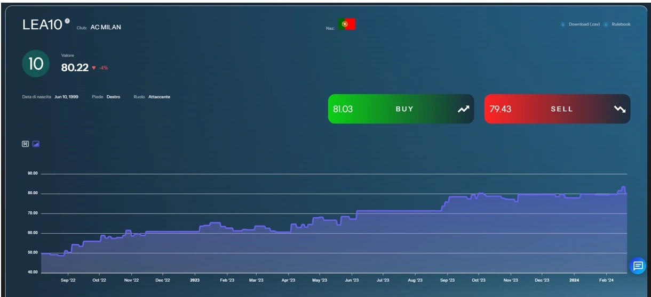Viewport: 651px width, 297px height.
Task: Click the Feb '23 axis label
Action: click(227, 280)
